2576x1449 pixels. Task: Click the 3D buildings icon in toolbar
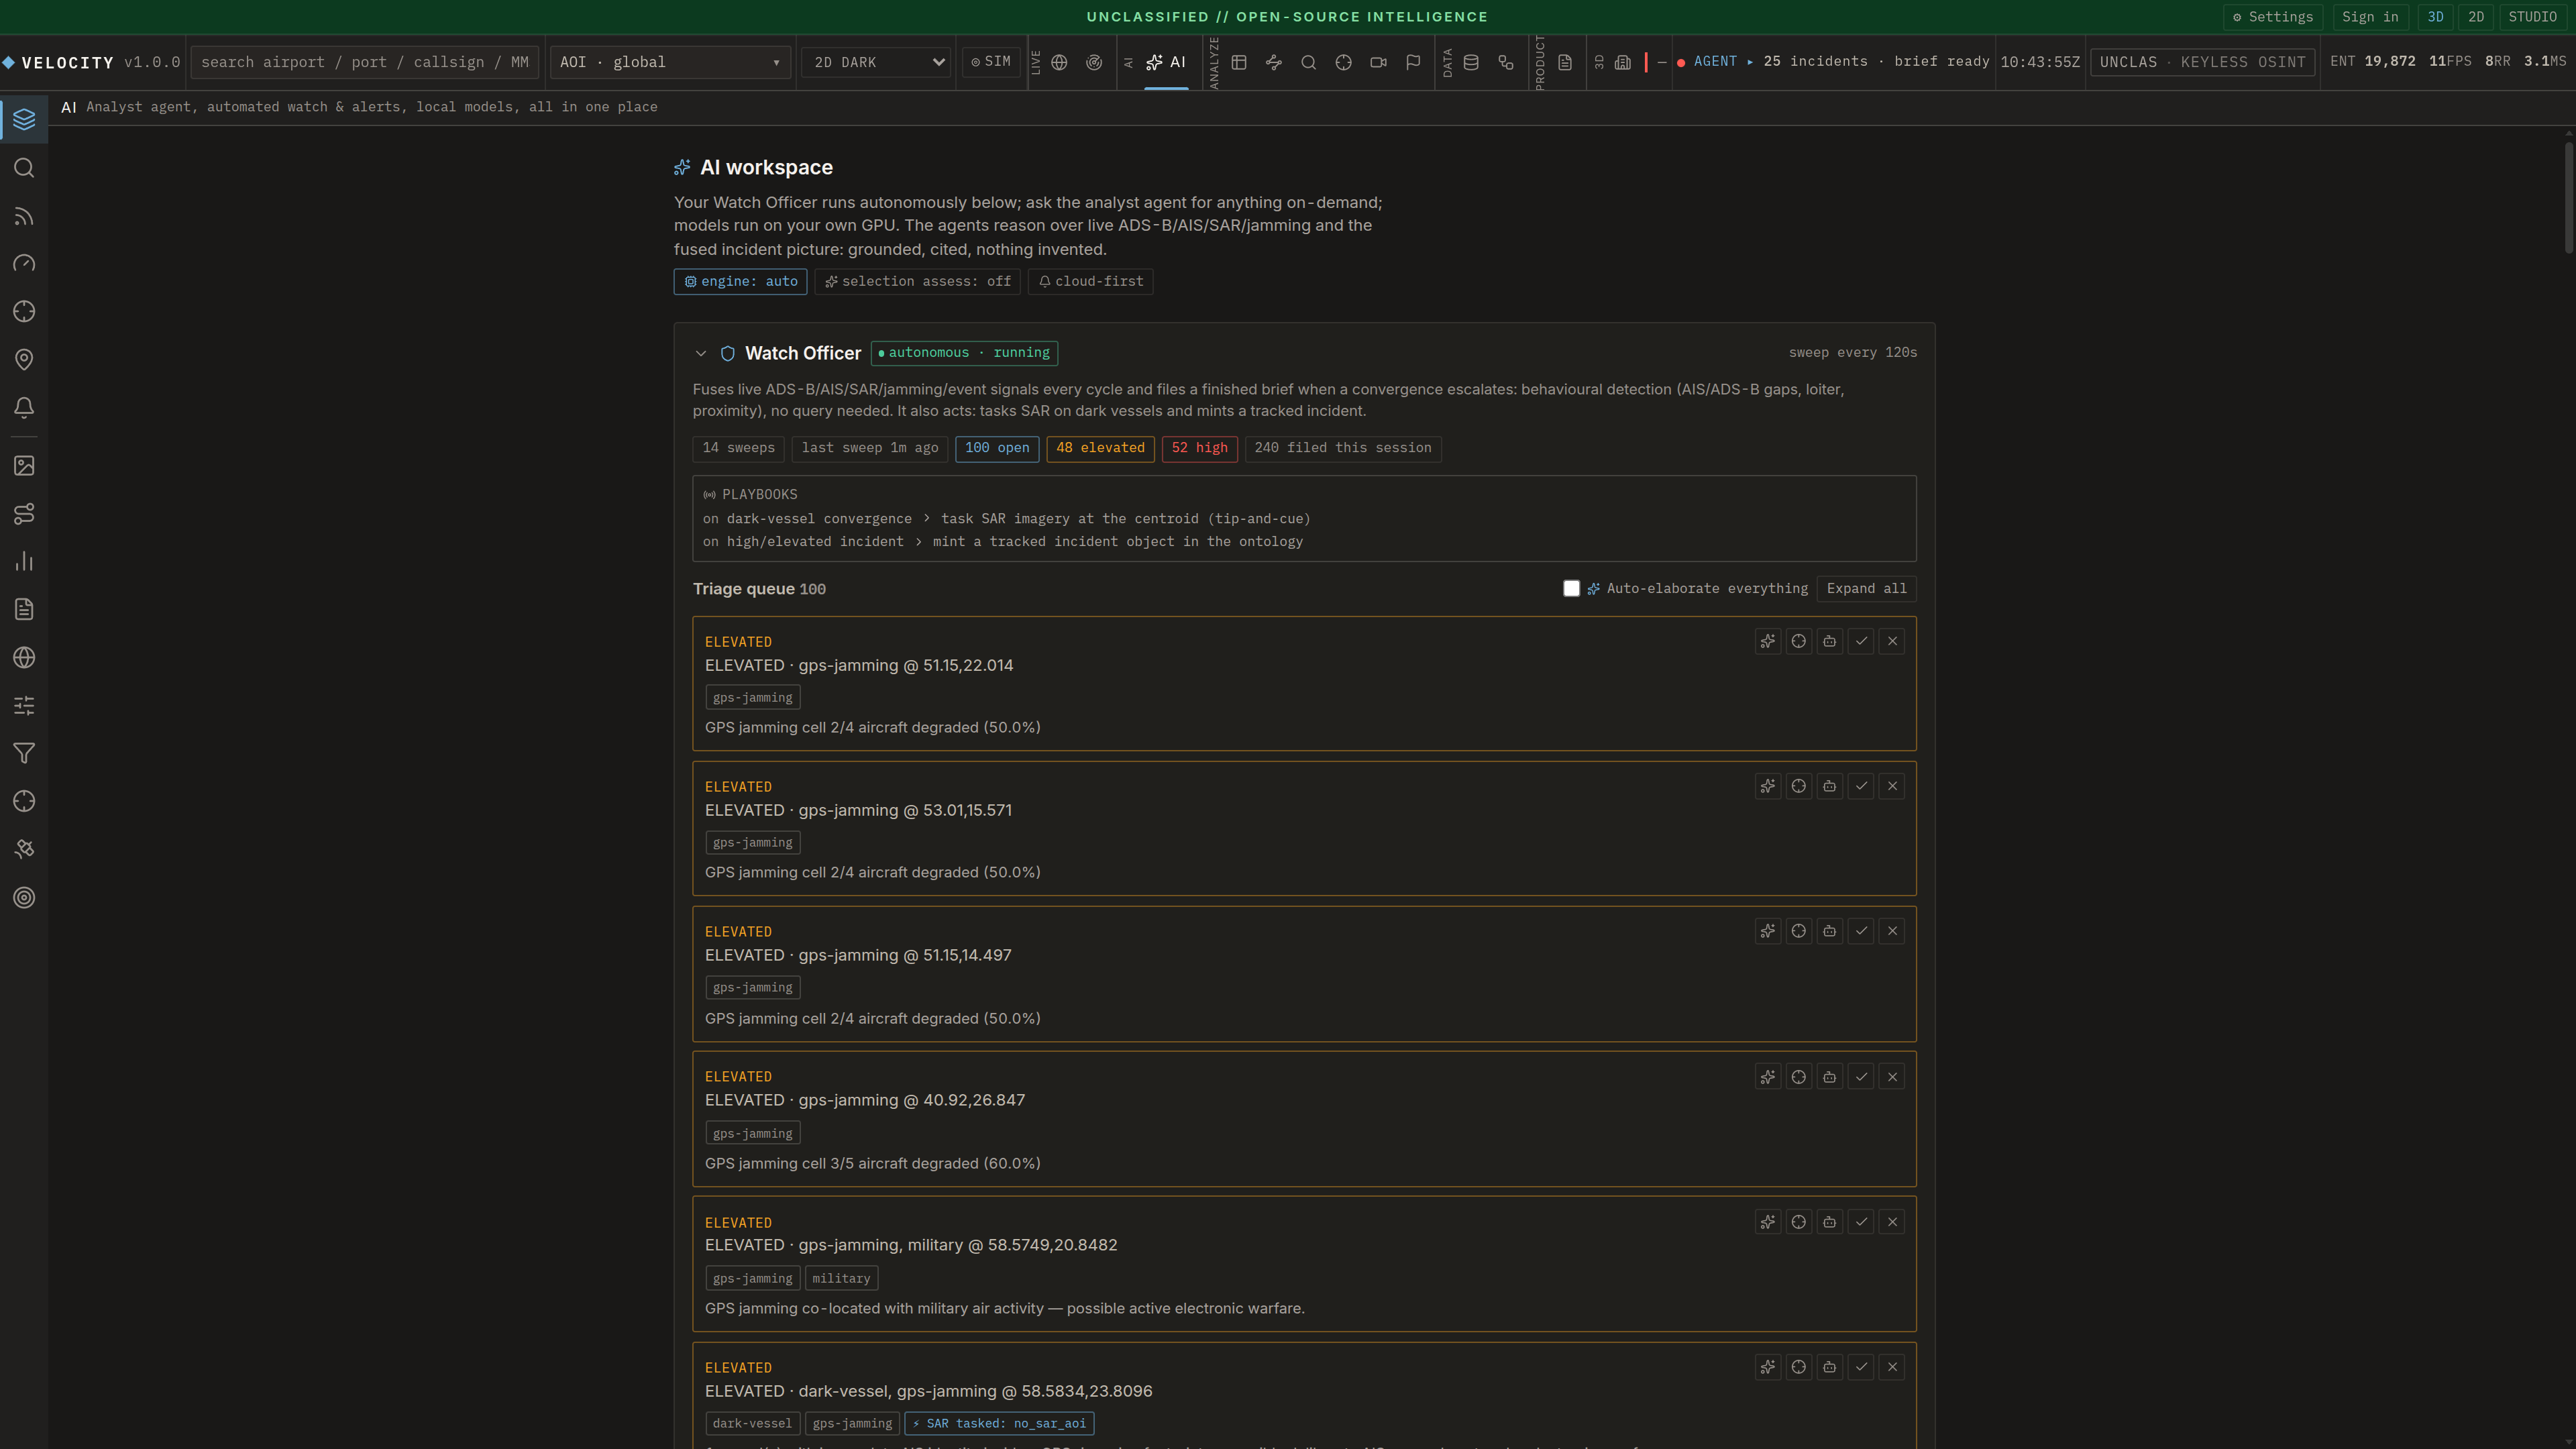click(x=1623, y=62)
